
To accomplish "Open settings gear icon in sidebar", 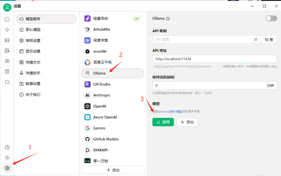I will [x=7, y=168].
